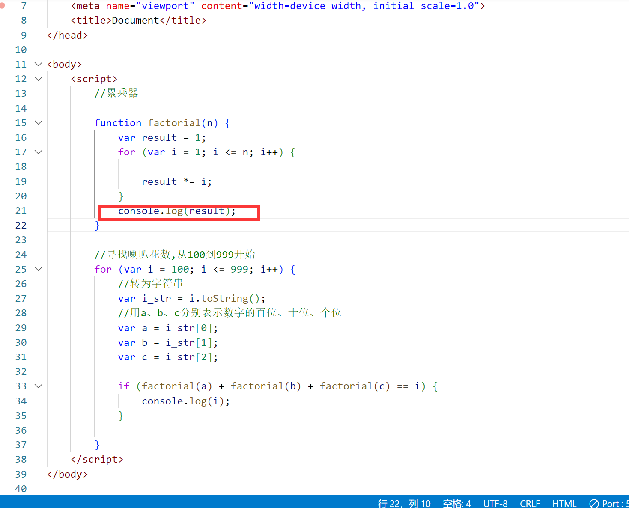
Task: Click the closing '</script>' tag
Action: point(97,459)
